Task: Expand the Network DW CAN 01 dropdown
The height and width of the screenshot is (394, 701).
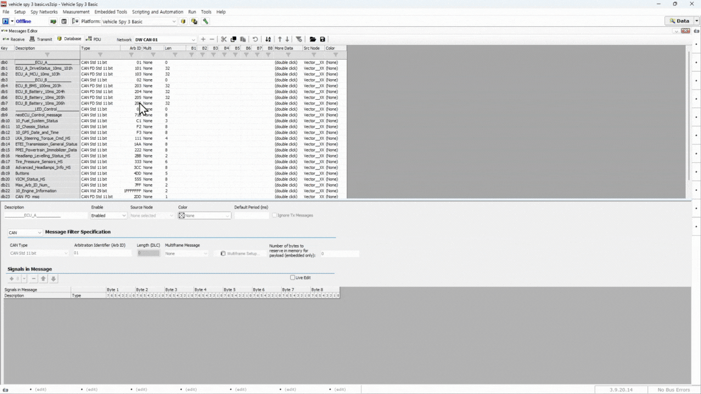Action: 194,40
